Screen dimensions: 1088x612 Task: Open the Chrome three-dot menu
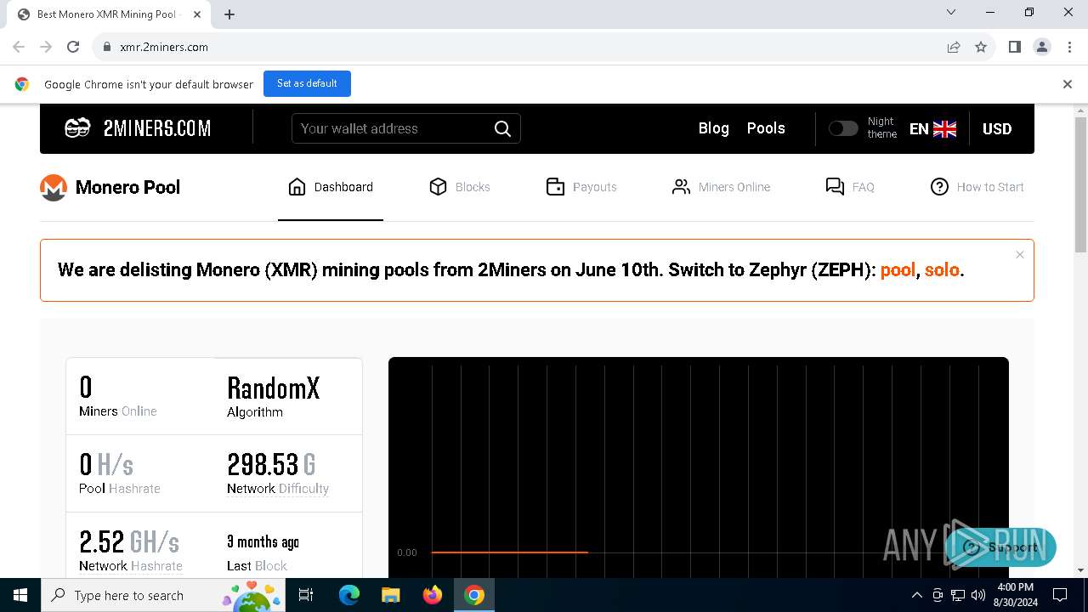1069,47
